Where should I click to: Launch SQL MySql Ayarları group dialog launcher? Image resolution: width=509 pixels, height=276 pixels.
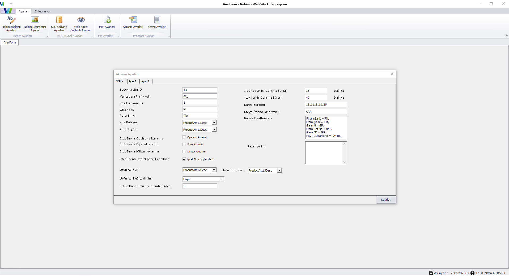(x=93, y=37)
